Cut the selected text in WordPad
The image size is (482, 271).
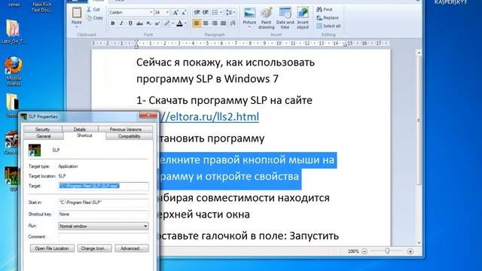(x=93, y=10)
